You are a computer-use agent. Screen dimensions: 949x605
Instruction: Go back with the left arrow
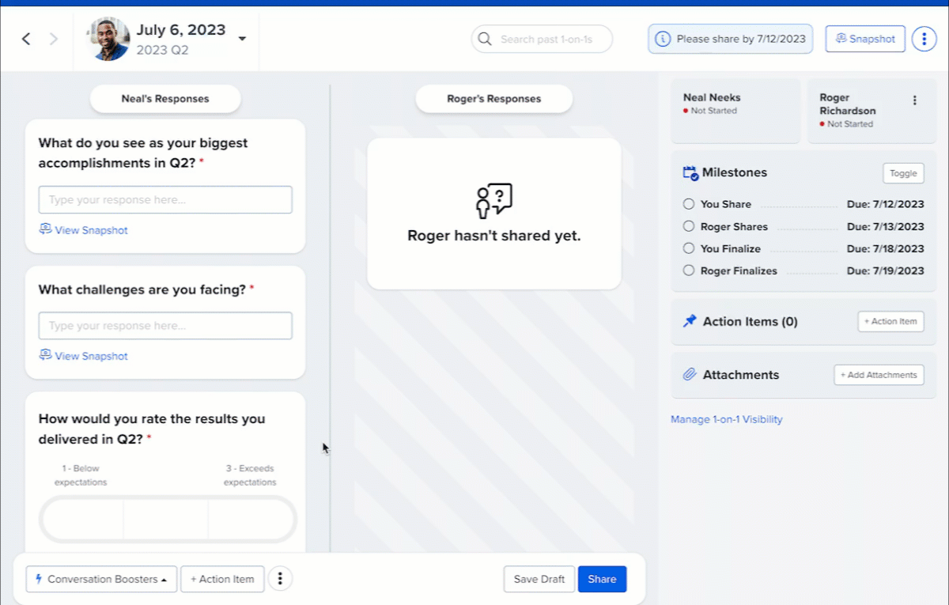pos(26,39)
